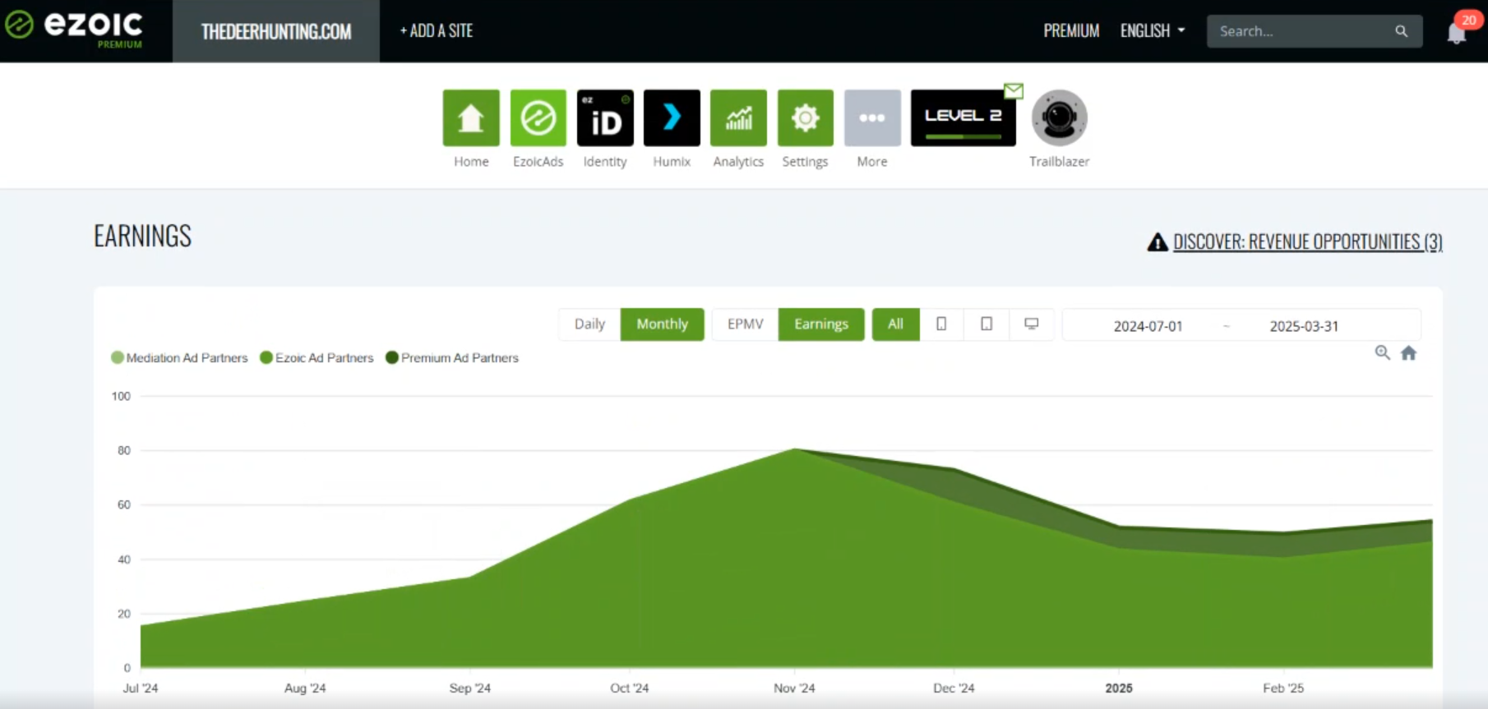Click the warning triangle beside Discover

(x=1158, y=242)
